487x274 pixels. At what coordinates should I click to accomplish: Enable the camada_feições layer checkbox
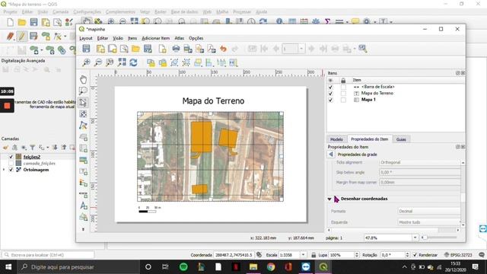11,163
